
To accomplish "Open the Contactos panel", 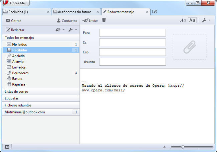I will pyautogui.click(x=67, y=21).
